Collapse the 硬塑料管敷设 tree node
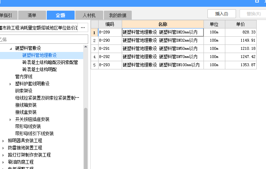 (x=11, y=48)
